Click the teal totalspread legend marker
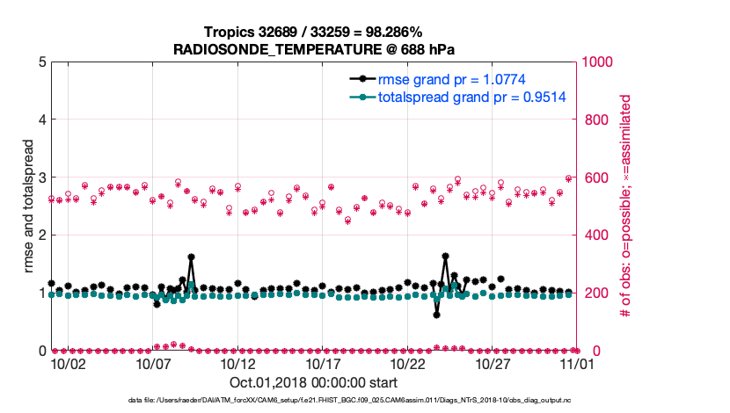This screenshot has height=413, width=730. point(358,98)
